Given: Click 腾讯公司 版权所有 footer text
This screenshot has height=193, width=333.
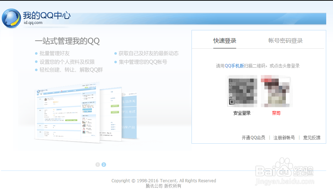Looking at the screenshot, I should click(x=164, y=186).
